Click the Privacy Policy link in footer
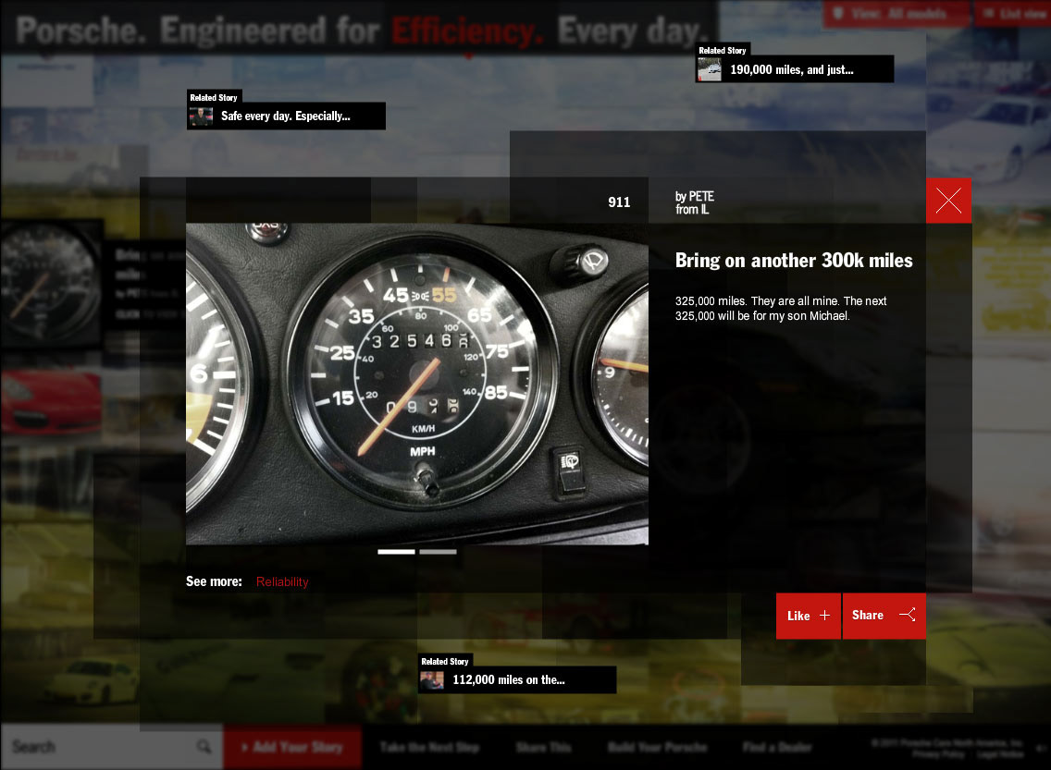 [938, 754]
